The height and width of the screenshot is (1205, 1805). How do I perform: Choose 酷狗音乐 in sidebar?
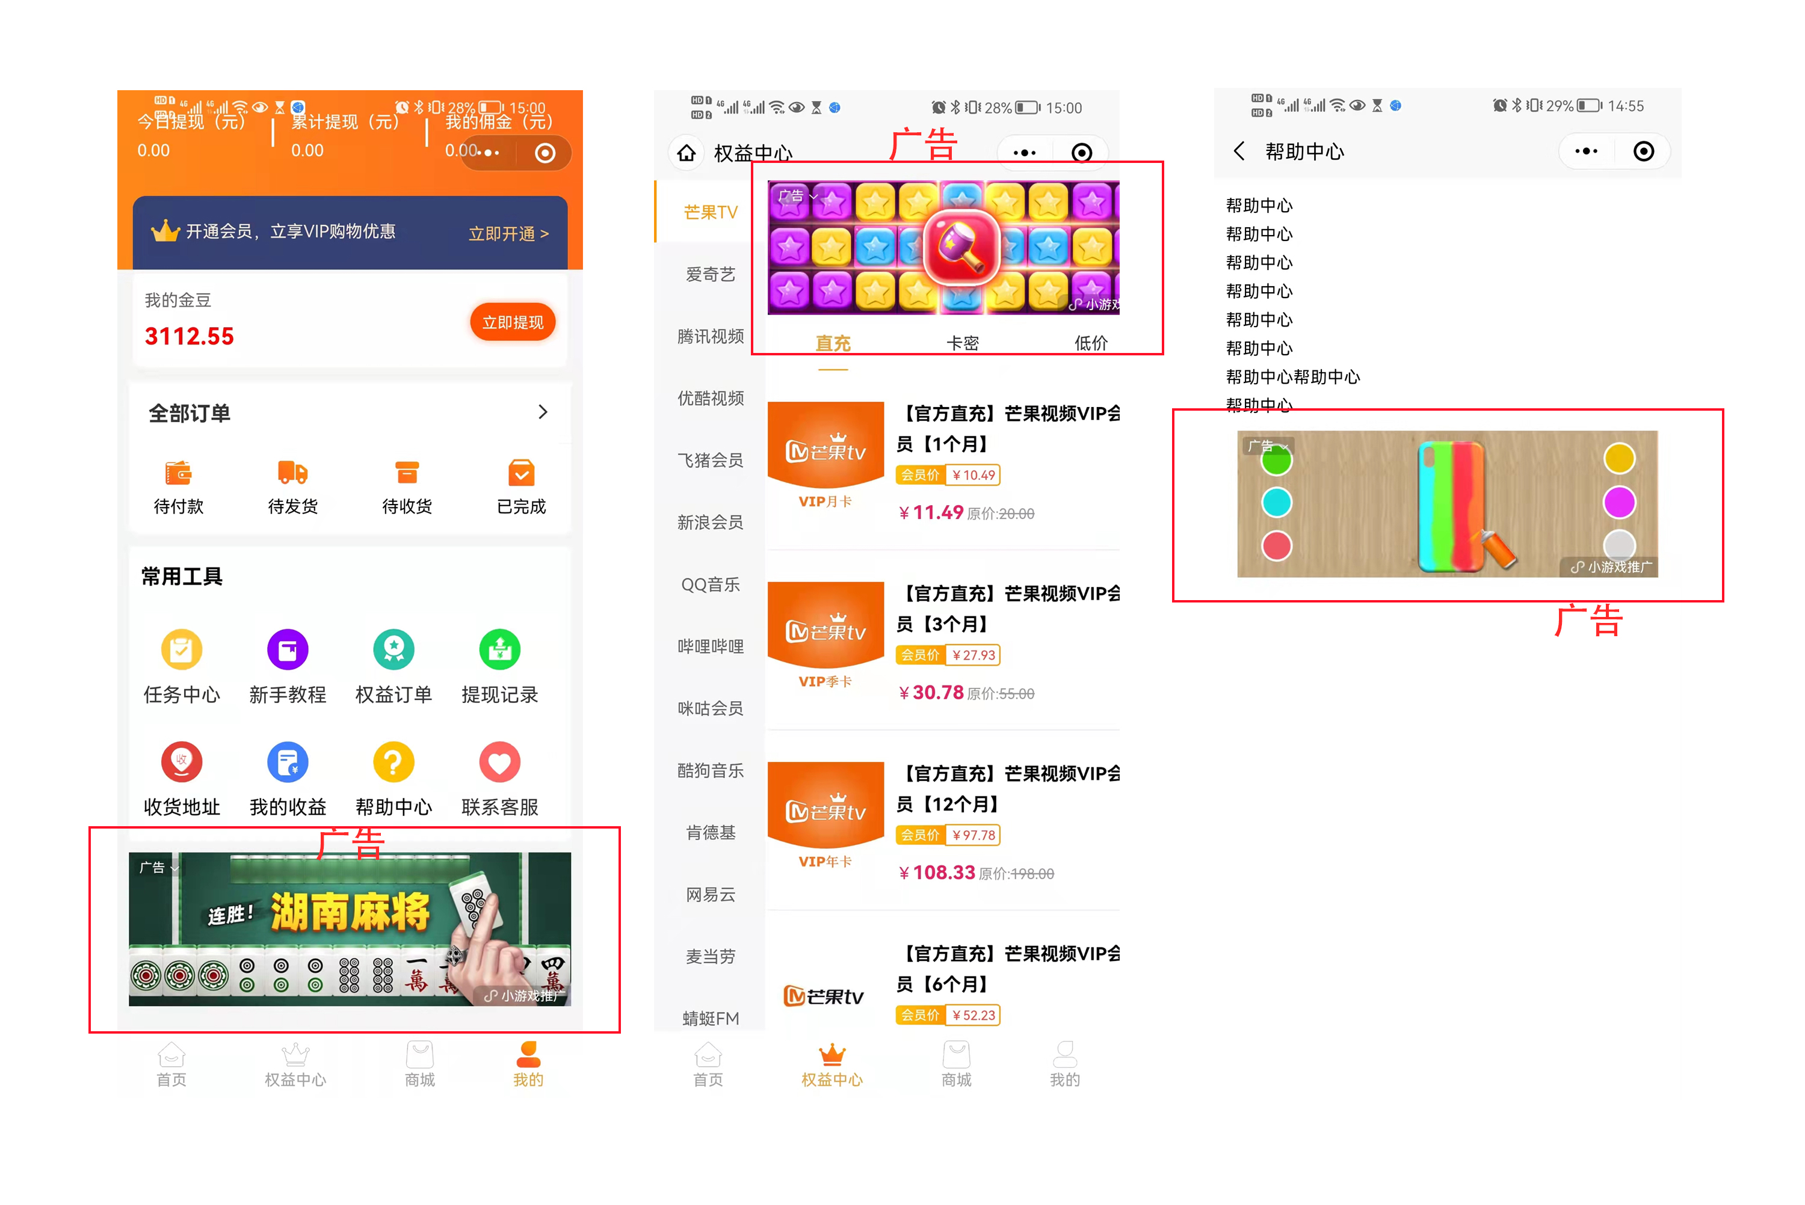pyautogui.click(x=711, y=771)
